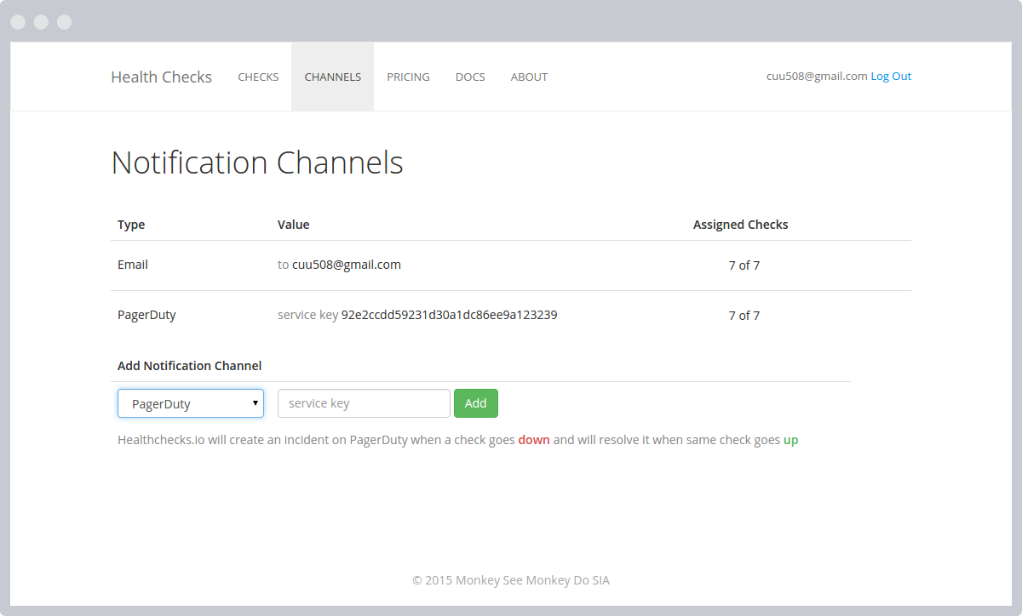Open the PRICING page
Viewport: 1022px width, 616px height.
tap(408, 77)
